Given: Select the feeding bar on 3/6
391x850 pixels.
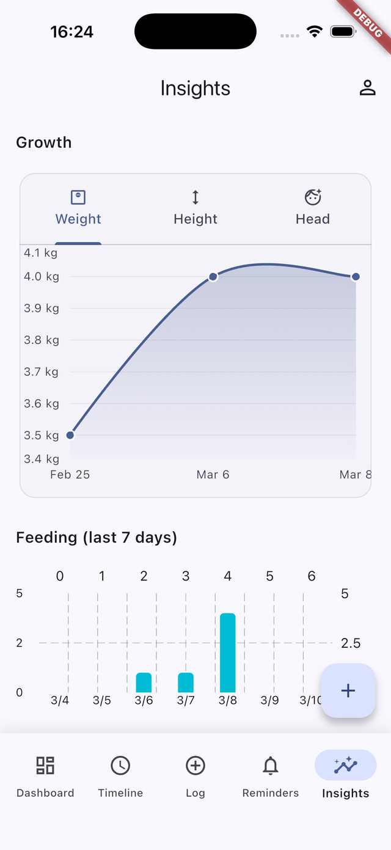Looking at the screenshot, I should pos(144,681).
